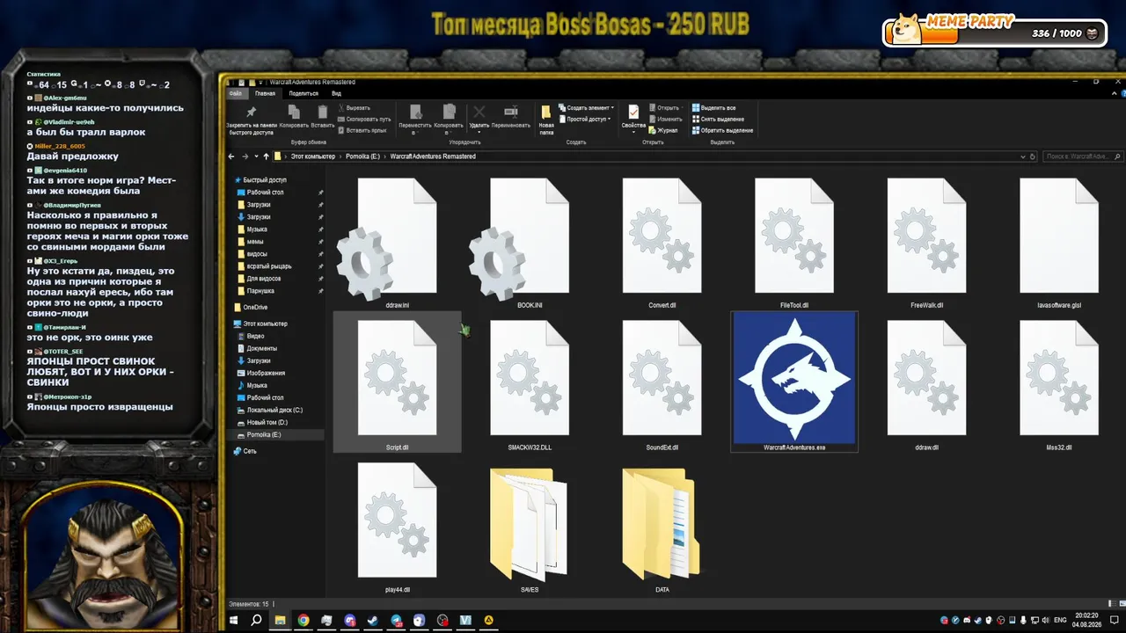The image size is (1126, 633).
Task: Open the Файл ribbon tab
Action: coord(235,93)
